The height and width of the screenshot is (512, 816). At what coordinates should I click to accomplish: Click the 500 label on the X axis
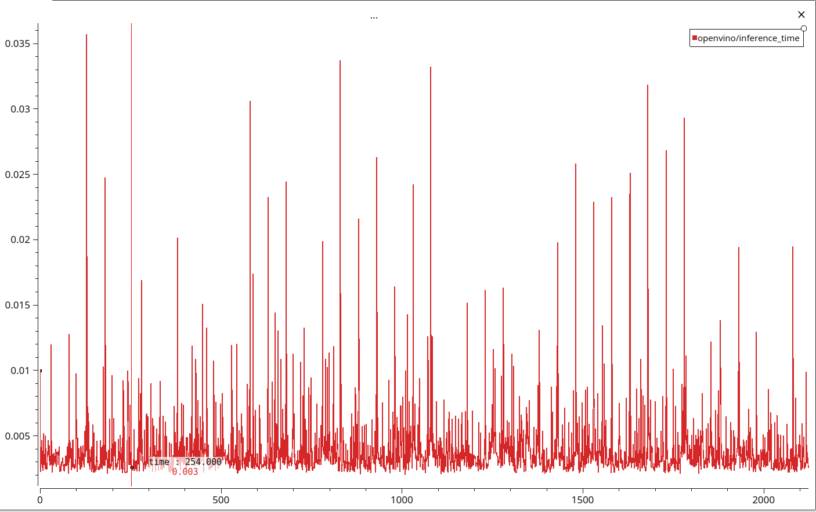[x=221, y=500]
